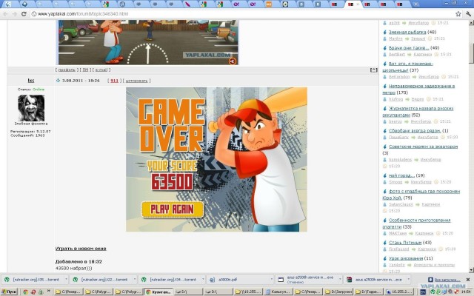
Task: Click the page scrollbar up arrow
Action: coord(471,23)
